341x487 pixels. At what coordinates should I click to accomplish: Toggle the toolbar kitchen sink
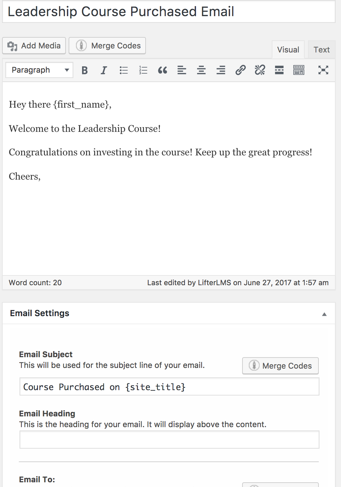[x=299, y=70]
